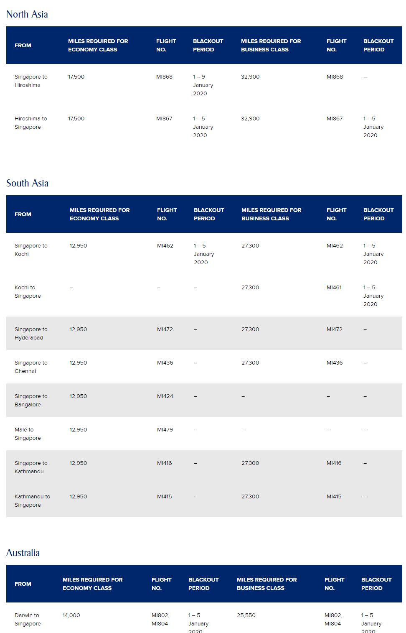Click flight number MI479
Image resolution: width=406 pixels, height=633 pixels.
tap(165, 429)
